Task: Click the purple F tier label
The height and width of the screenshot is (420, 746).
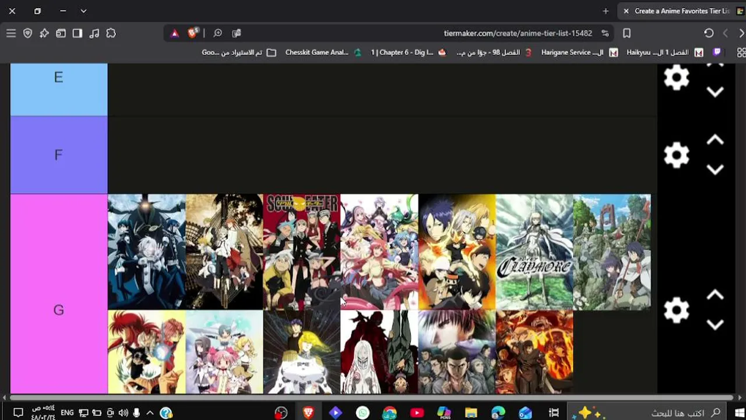Action: tap(59, 155)
